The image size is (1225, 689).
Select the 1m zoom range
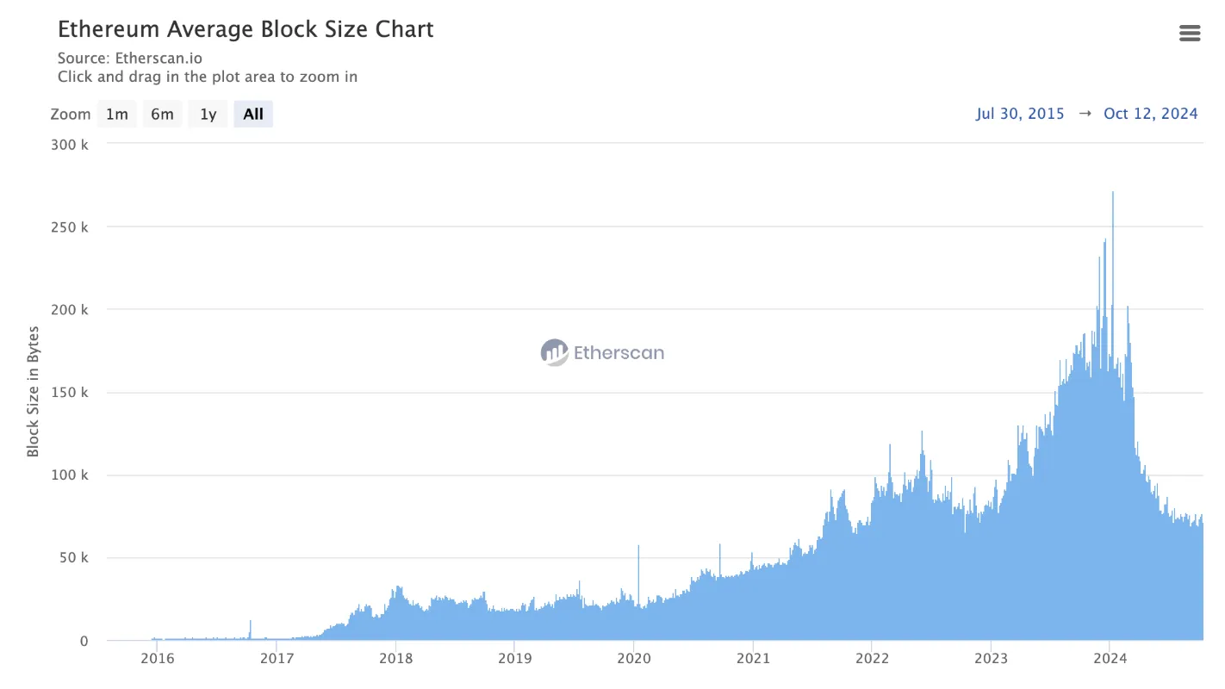116,113
